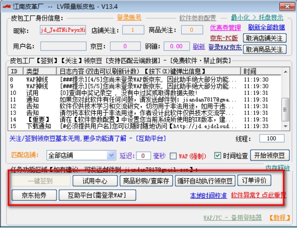Click the empty 用户名 input field
This screenshot has width=297, height=229.
[63, 46]
